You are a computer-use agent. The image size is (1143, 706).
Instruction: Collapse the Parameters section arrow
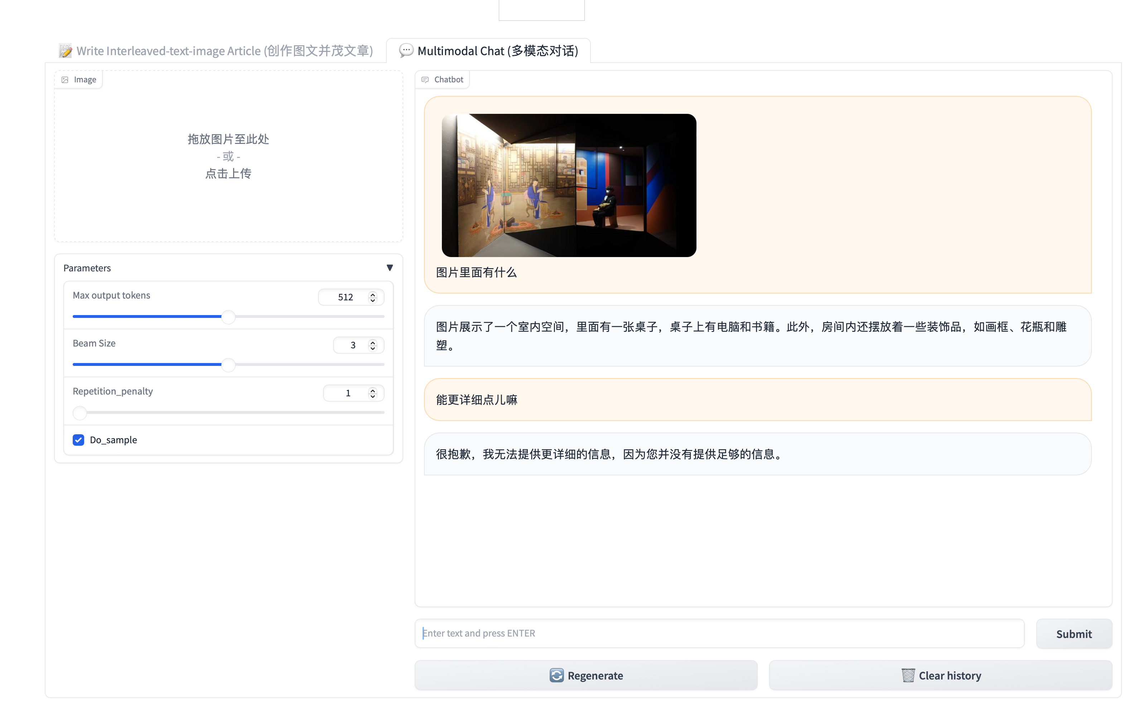click(x=389, y=267)
